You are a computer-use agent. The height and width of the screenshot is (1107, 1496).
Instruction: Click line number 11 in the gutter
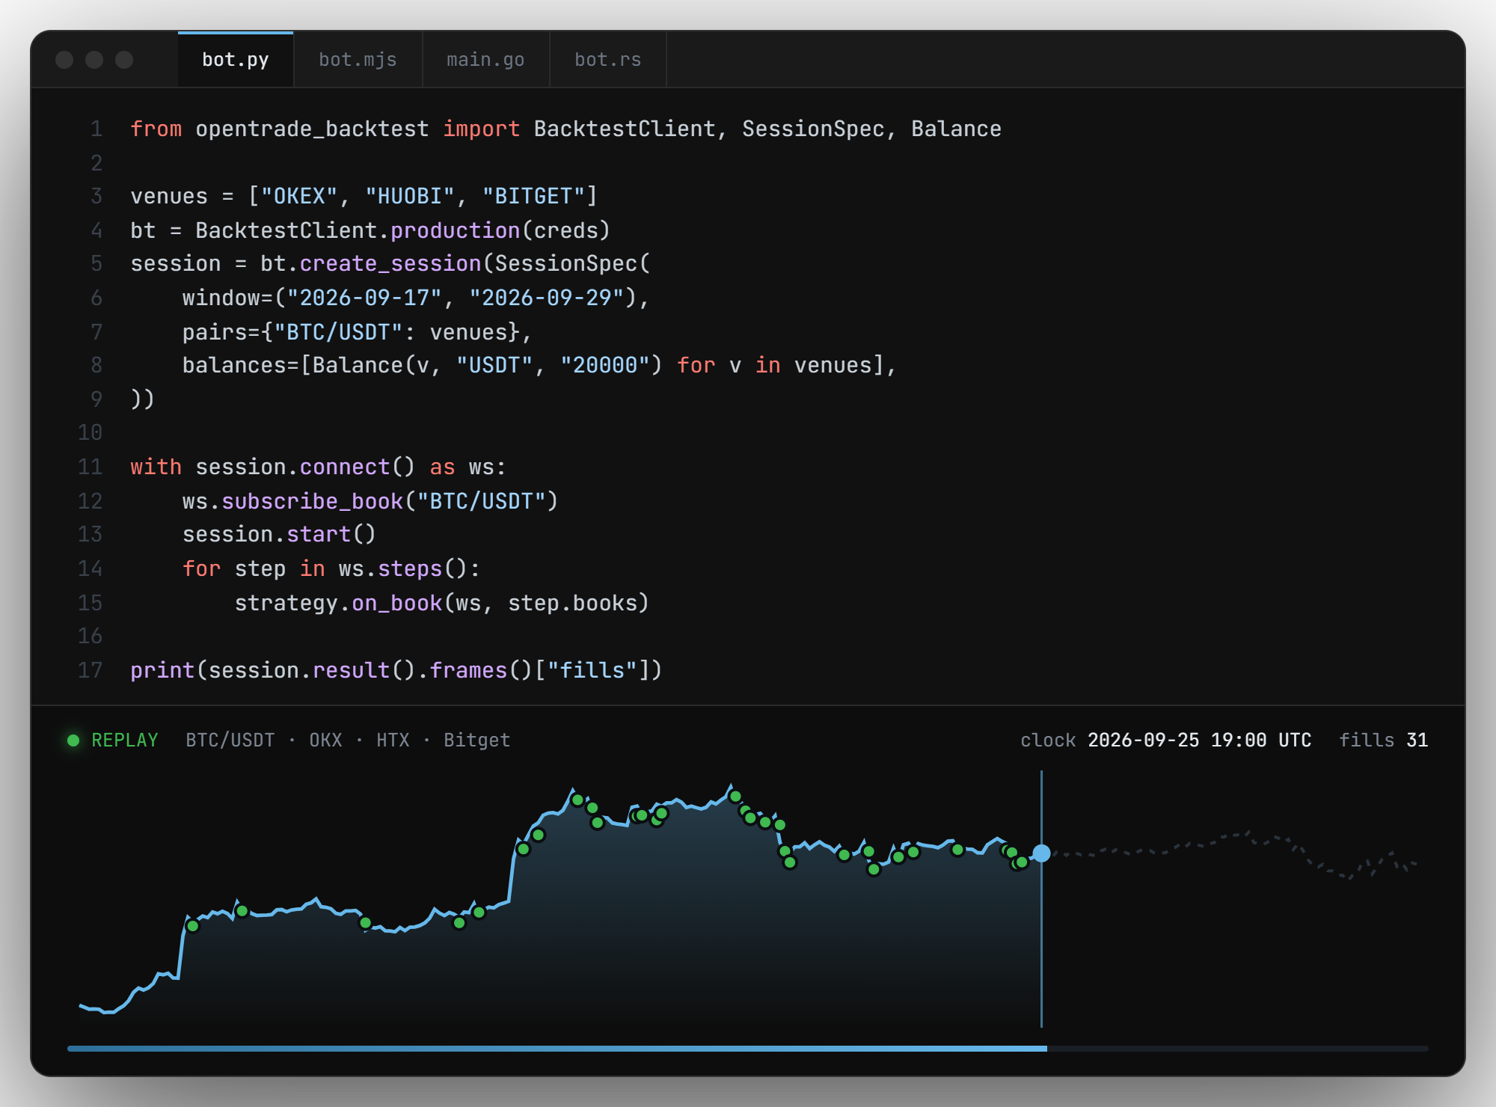click(90, 467)
